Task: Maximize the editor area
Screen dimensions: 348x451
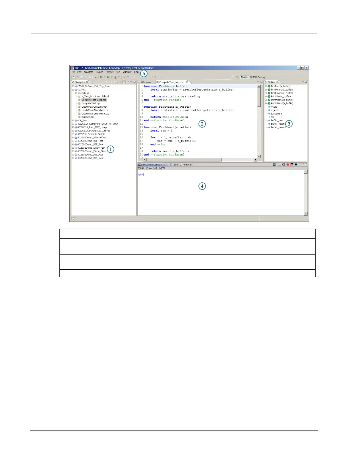Action: (262, 82)
